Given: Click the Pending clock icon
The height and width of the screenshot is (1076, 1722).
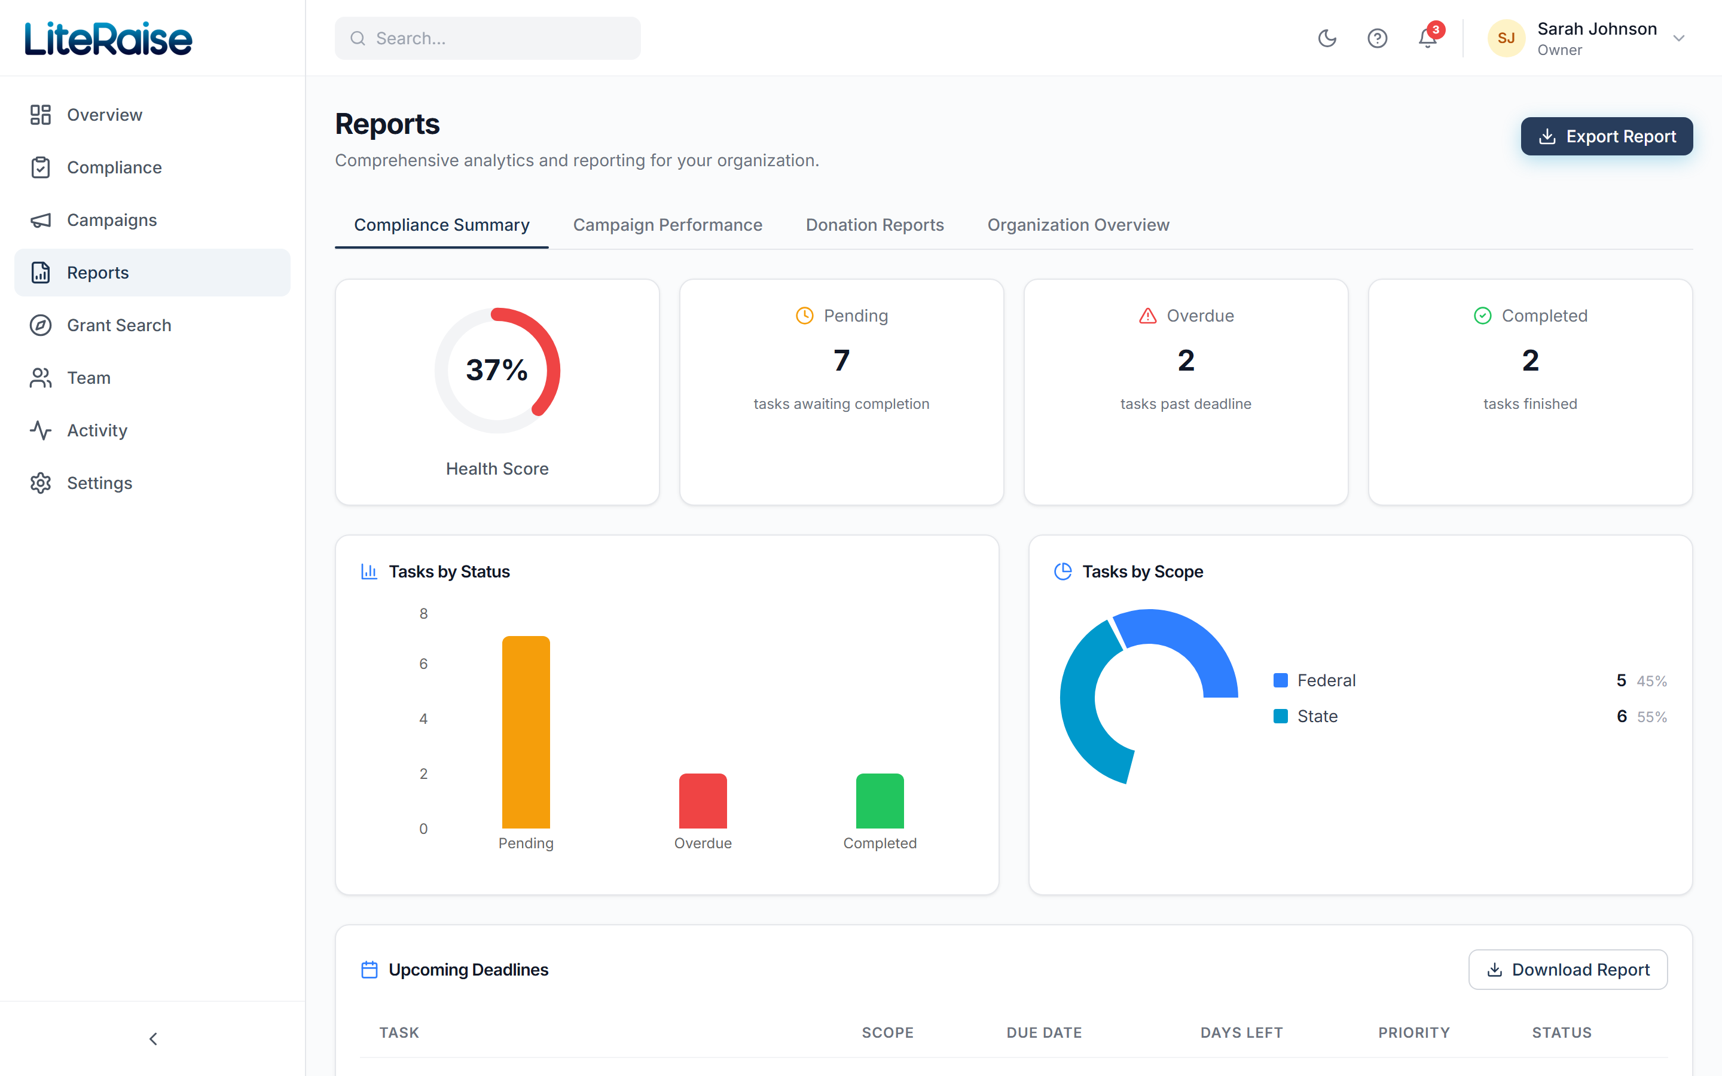Looking at the screenshot, I should click(x=804, y=315).
